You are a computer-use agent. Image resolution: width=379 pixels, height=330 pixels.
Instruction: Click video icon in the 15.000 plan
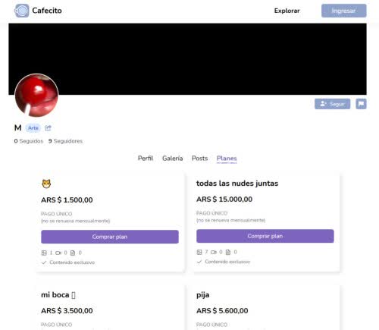pos(214,252)
